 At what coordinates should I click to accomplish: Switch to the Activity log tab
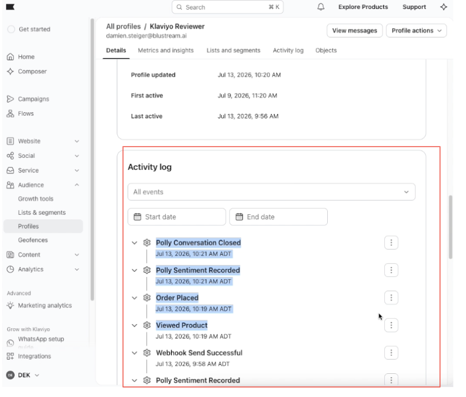(288, 50)
